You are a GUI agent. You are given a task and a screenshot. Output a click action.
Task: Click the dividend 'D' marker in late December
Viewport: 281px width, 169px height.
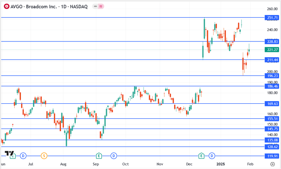pyautogui.click(x=212, y=156)
